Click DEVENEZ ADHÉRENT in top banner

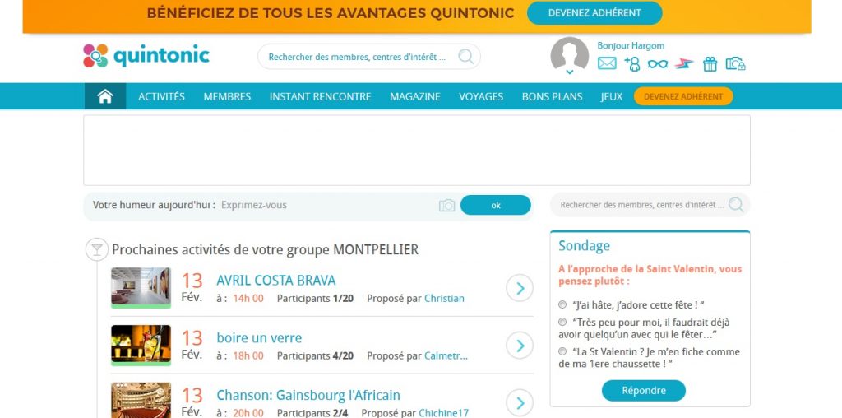(x=594, y=13)
